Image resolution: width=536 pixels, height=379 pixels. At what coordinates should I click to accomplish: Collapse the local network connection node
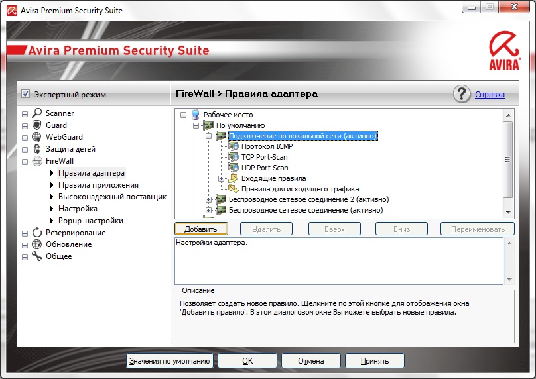pos(208,136)
